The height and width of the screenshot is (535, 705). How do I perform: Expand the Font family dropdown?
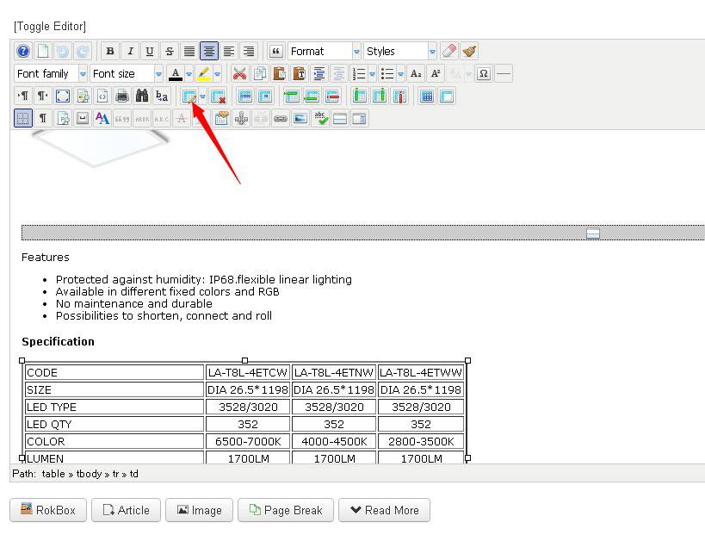click(x=51, y=74)
